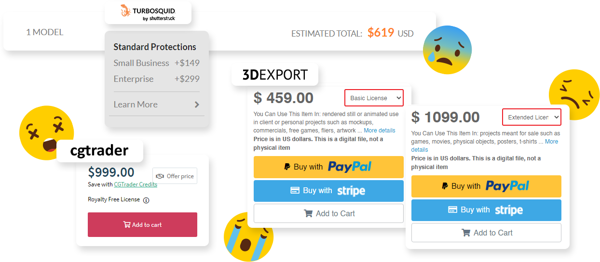Image resolution: width=600 pixels, height=262 pixels.
Task: Click the crying face emoji near estimated total
Action: coord(447,50)
